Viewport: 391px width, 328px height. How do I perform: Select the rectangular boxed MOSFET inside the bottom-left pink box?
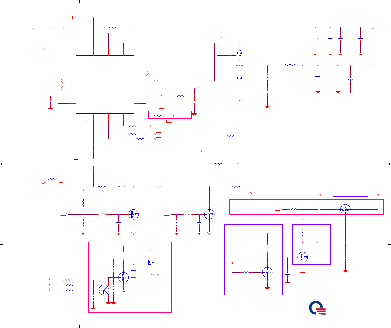pos(151,262)
